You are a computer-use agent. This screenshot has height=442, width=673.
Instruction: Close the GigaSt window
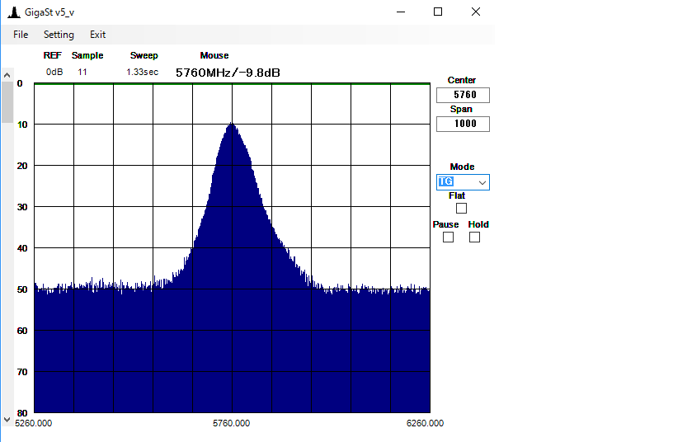tap(476, 12)
